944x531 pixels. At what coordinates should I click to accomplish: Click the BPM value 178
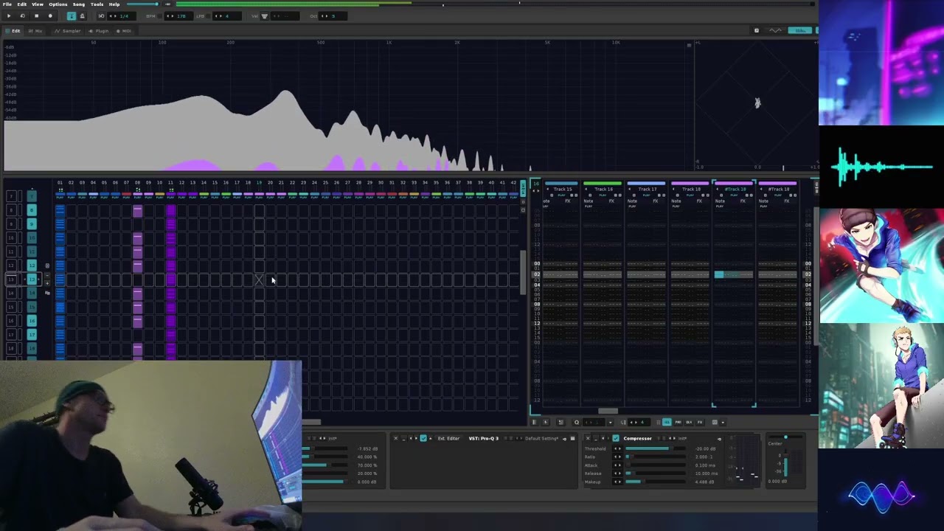point(181,16)
